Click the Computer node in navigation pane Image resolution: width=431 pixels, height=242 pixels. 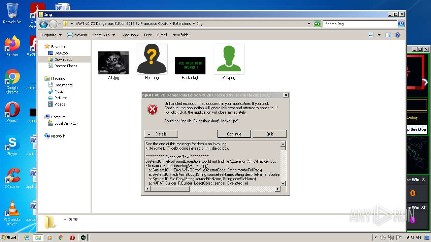click(x=59, y=117)
